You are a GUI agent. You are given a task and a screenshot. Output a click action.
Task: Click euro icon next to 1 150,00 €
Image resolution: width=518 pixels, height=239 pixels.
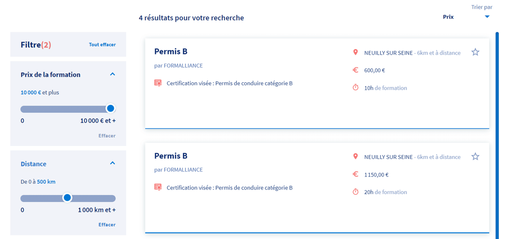click(355, 174)
